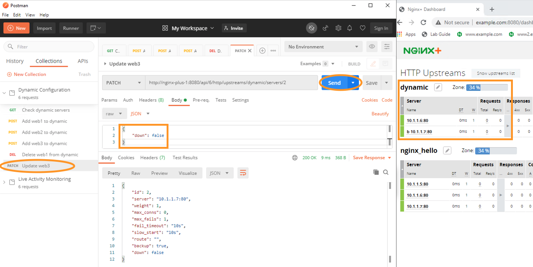The width and height of the screenshot is (533, 267).
Task: Open the request Headers (8) tab
Action: [x=151, y=100]
